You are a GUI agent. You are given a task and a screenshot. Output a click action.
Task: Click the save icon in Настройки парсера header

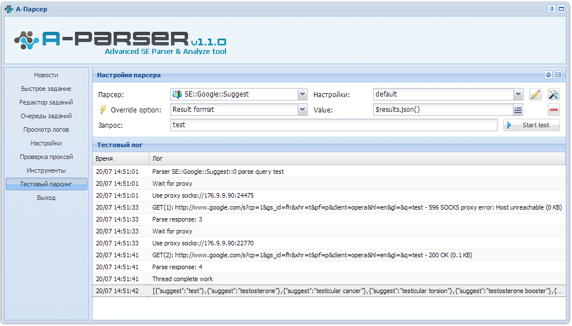(558, 75)
